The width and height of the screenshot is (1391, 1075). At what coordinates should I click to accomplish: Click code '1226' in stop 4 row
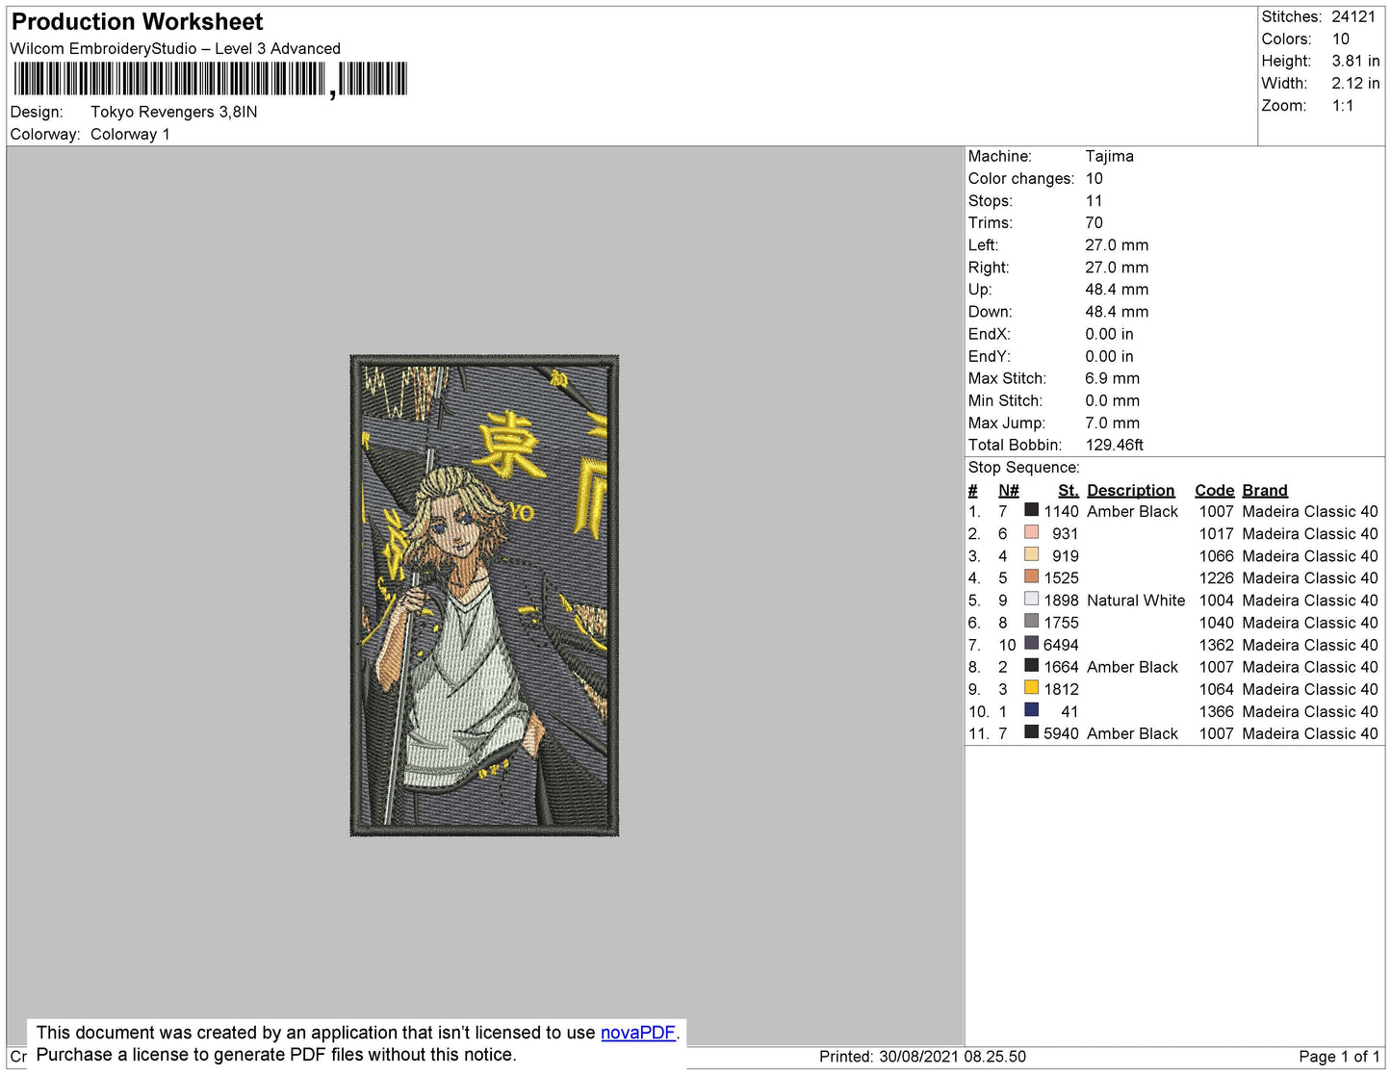tap(1217, 578)
